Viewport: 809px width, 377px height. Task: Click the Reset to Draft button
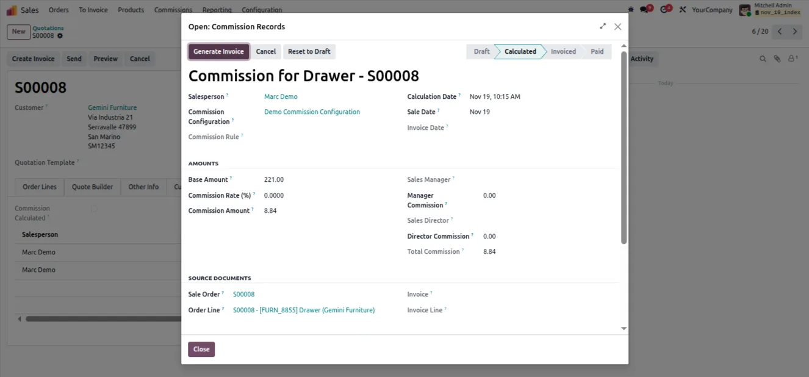click(x=309, y=51)
